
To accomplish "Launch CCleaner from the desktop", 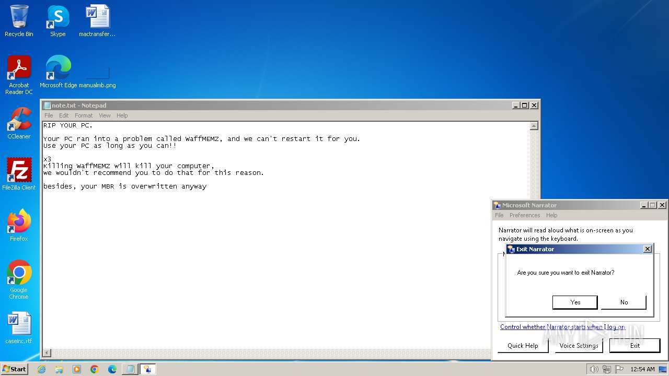I will (19, 123).
